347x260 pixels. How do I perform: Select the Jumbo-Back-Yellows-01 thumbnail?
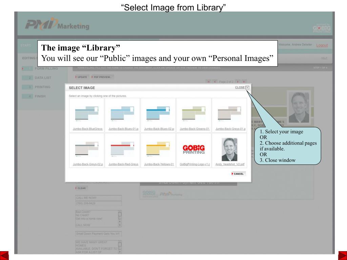[158, 149]
